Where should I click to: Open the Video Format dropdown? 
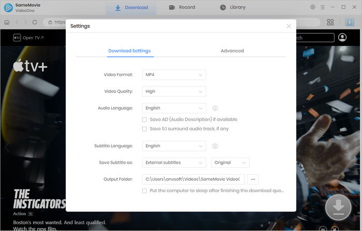174,75
